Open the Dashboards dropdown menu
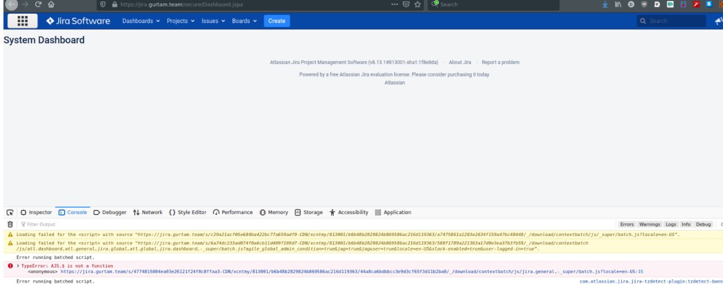 click(141, 21)
